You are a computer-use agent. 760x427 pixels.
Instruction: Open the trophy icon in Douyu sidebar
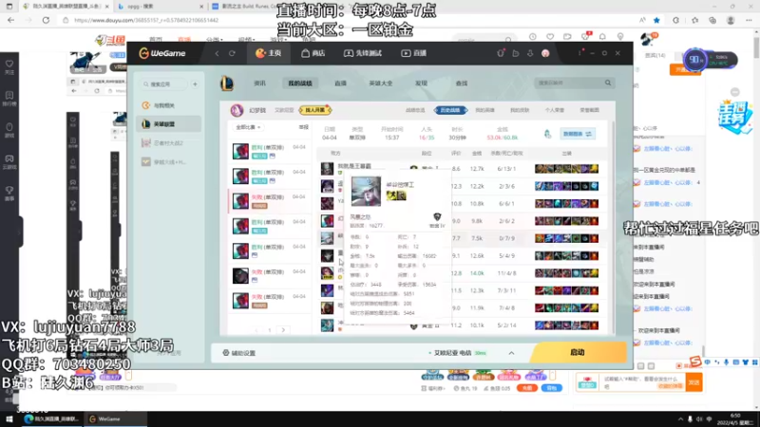point(9,194)
